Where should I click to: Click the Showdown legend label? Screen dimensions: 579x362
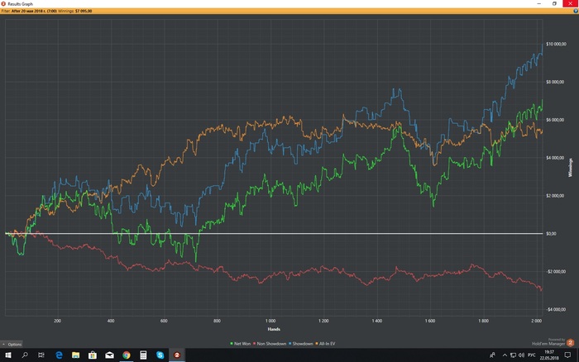pos(303,344)
